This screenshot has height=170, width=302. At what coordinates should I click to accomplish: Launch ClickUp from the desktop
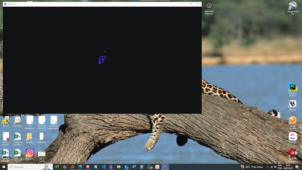click(293, 138)
